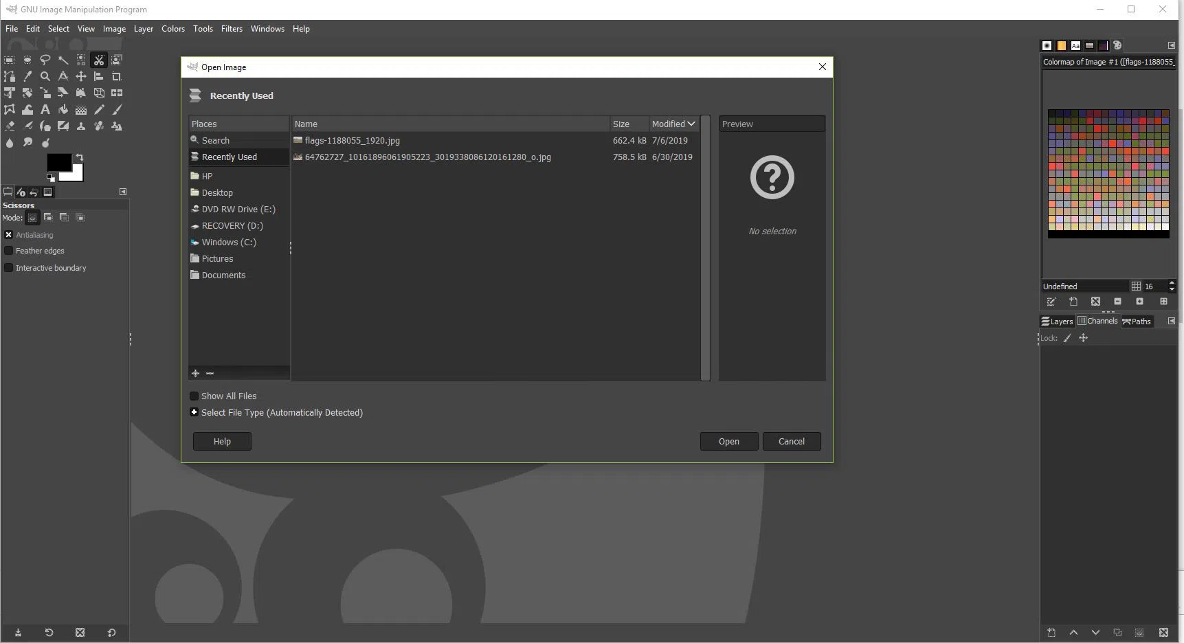Select the Blur/Sharpen droplet tool
Viewport: 1184px width, 643px height.
(x=10, y=143)
